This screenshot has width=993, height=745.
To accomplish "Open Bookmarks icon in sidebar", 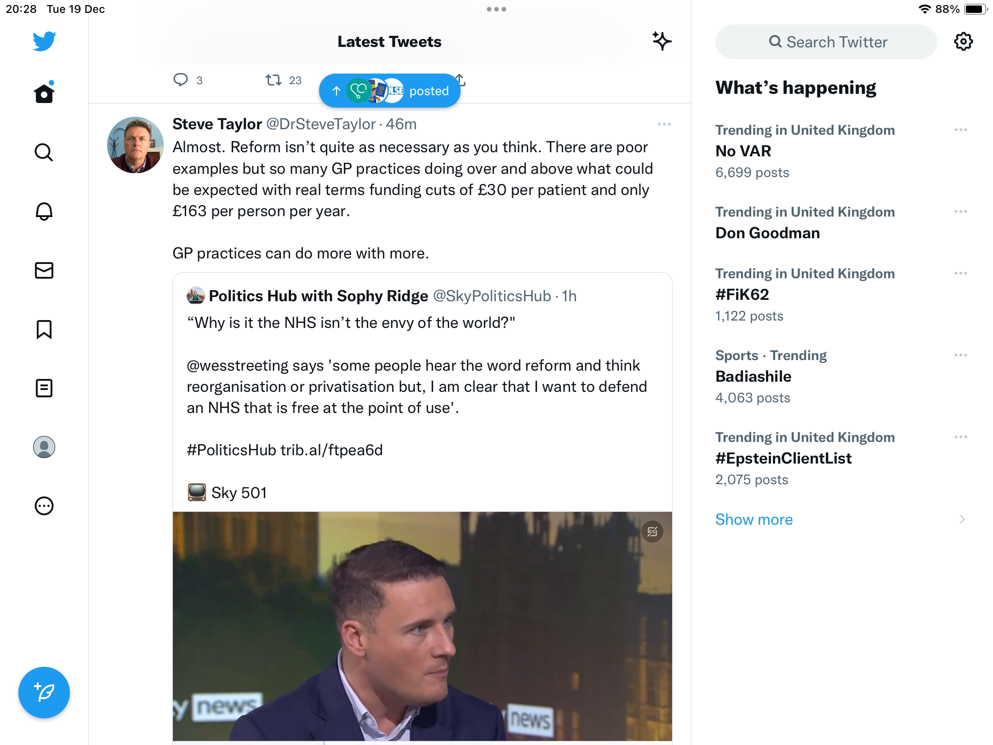I will tap(44, 329).
